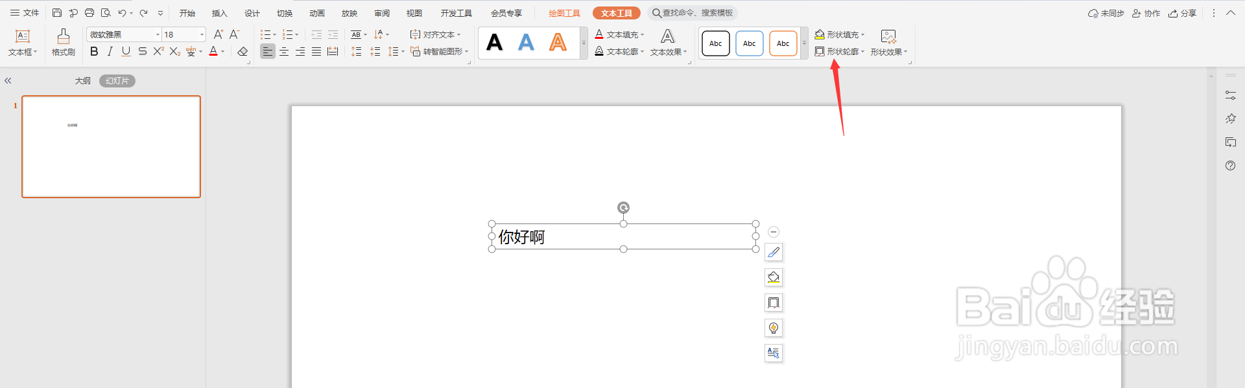Click the Save icon in quick access toolbar
Viewport: 1245px width, 388px height.
(57, 13)
